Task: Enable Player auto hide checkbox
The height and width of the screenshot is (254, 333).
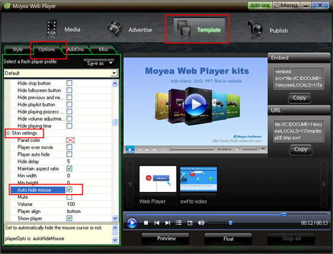Action: pyautogui.click(x=69, y=154)
